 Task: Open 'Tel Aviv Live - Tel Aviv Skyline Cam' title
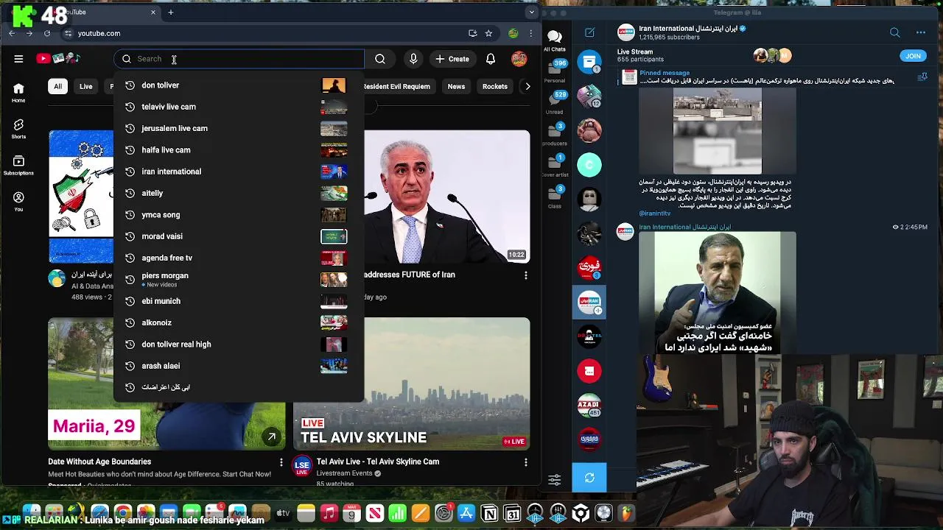378,462
